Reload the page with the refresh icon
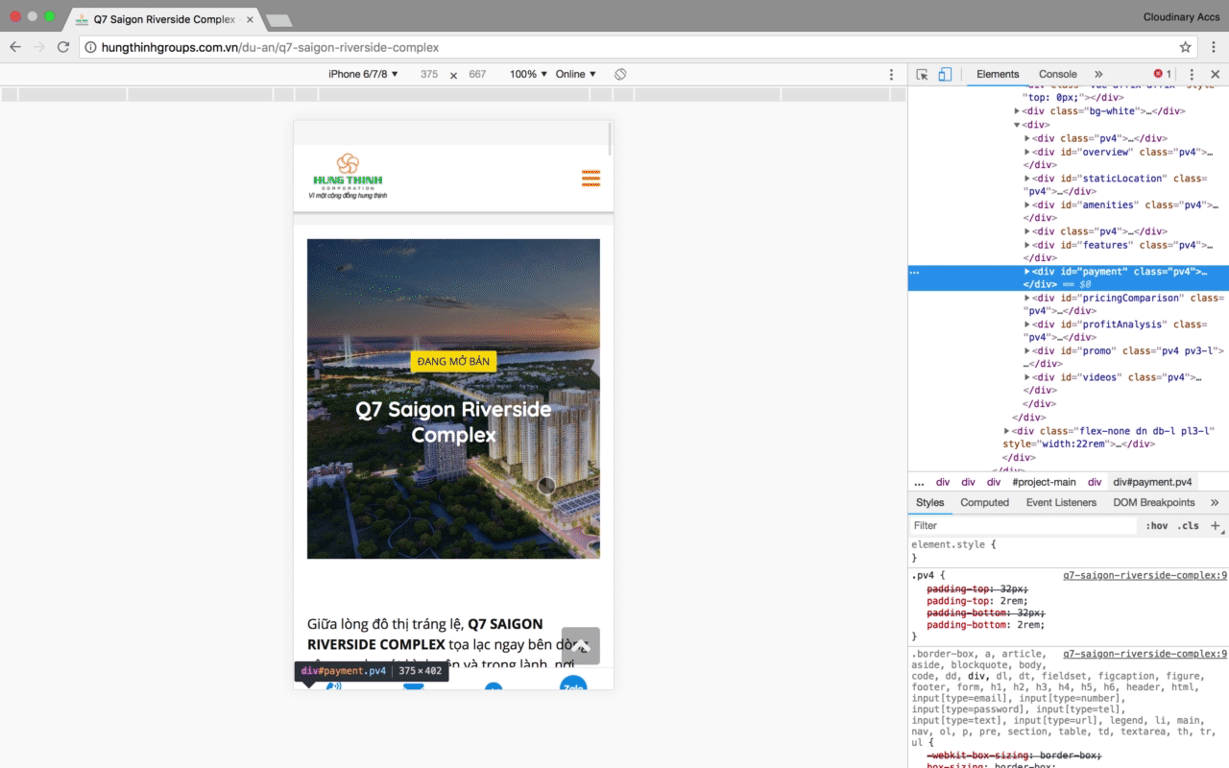1229x768 pixels. coord(63,47)
